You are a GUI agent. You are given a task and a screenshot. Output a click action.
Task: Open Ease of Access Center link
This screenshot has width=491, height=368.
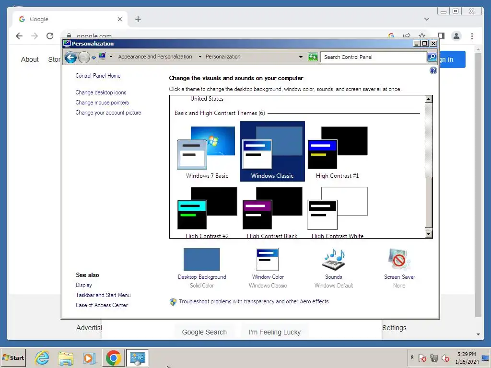[x=102, y=305]
